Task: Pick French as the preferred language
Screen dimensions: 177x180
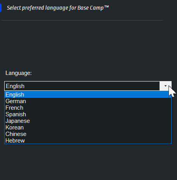Action: (88, 108)
